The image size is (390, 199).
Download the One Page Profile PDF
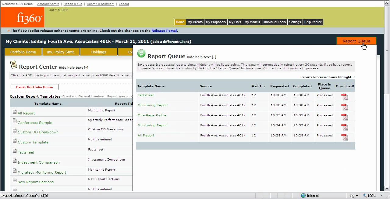pos(345,117)
